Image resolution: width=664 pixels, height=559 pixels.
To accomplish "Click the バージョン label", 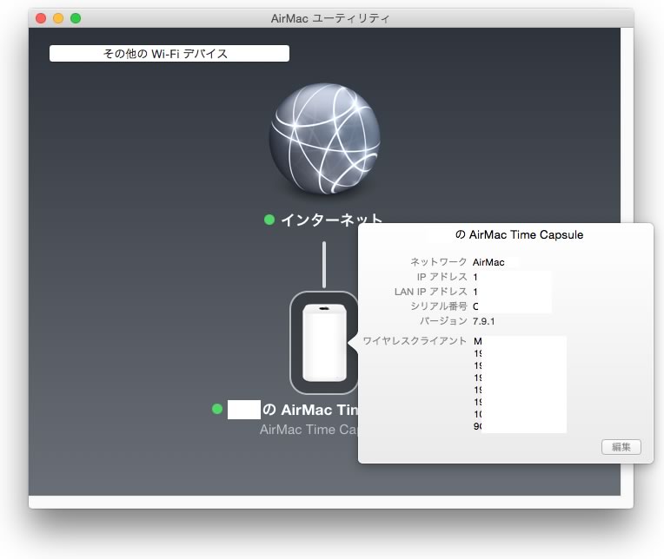I will pos(443,321).
